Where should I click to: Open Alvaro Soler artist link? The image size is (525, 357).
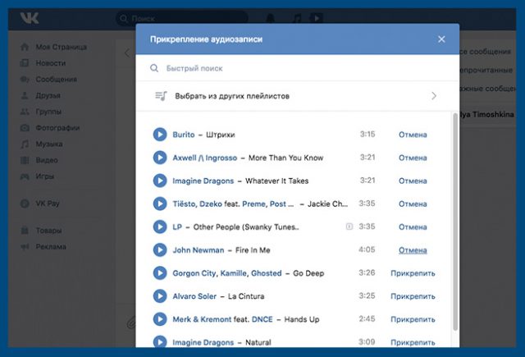pos(194,296)
